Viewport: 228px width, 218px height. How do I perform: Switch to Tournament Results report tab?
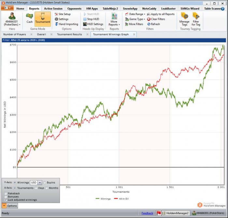tap(69, 34)
